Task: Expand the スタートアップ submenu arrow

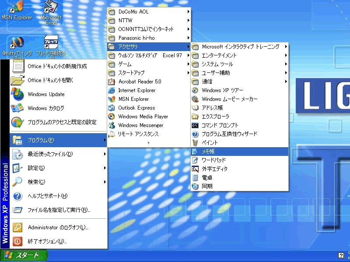Action: click(189, 73)
